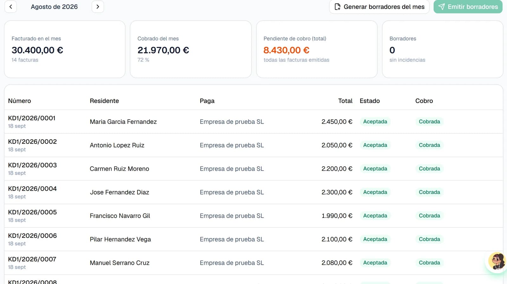Click Aceptada badge in Pilar Hernandez Vega row
The image size is (507, 284).
(x=375, y=239)
